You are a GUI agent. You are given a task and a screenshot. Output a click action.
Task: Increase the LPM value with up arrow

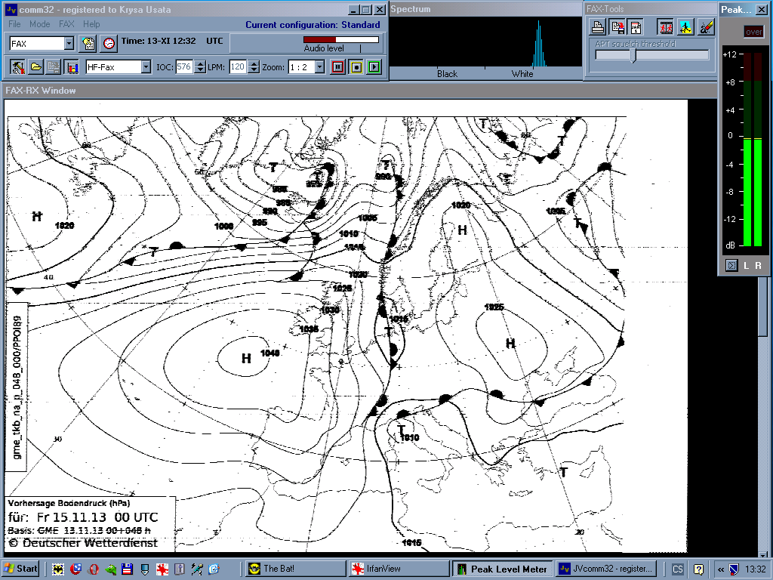point(254,63)
